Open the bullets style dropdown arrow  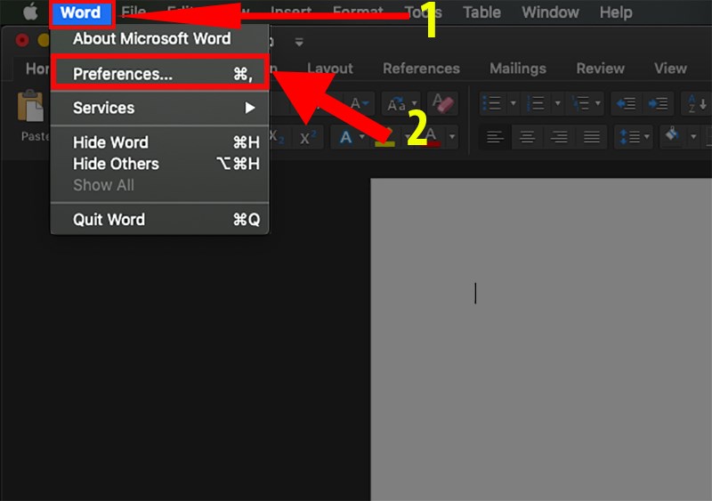pyautogui.click(x=514, y=103)
